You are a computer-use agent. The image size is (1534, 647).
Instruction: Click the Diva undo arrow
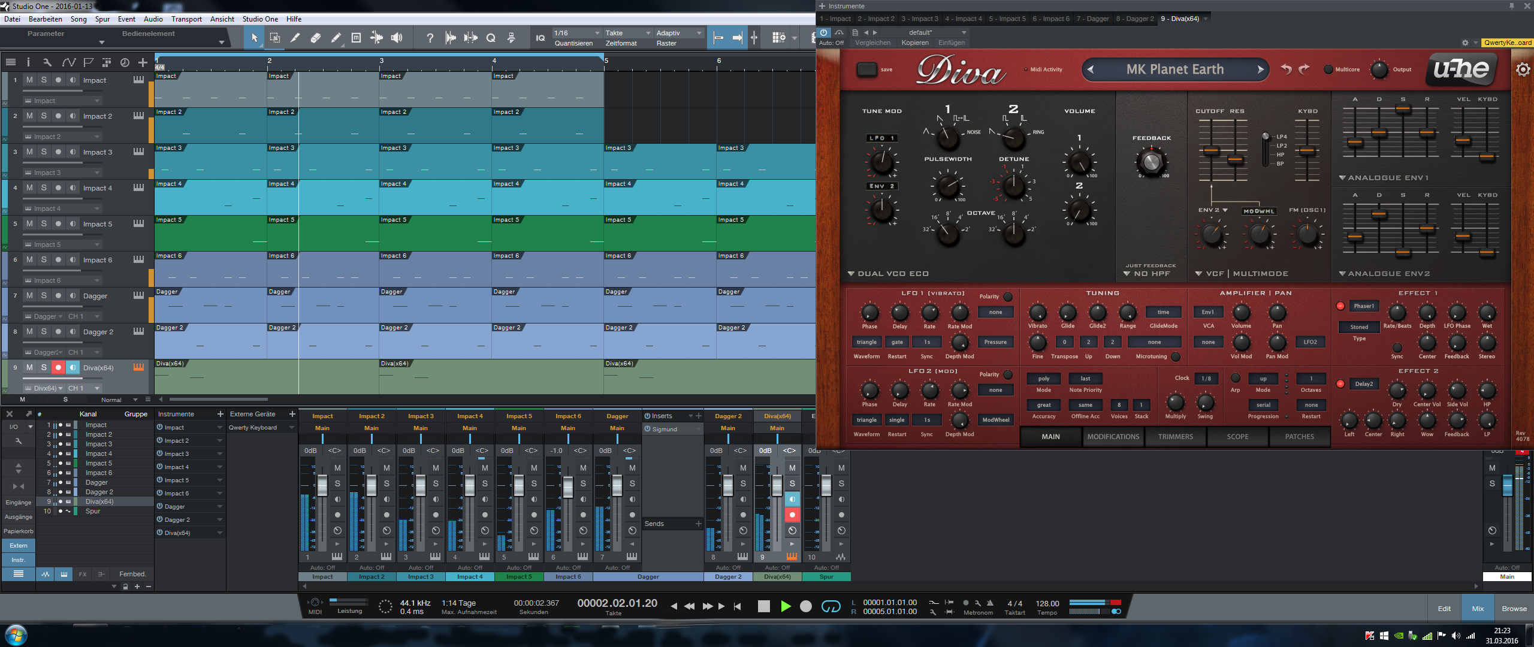tap(1286, 69)
